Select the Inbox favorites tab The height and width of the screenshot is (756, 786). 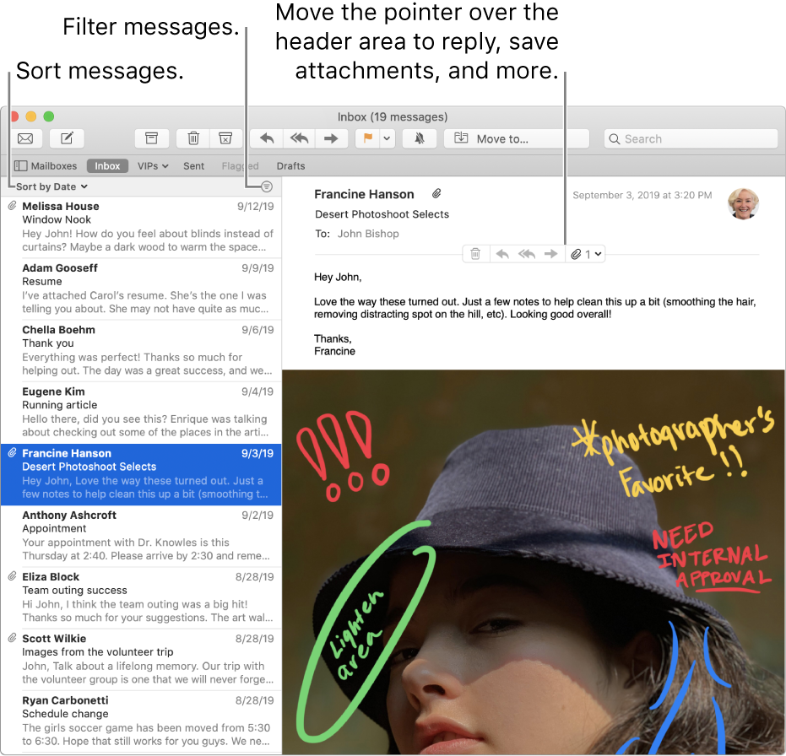[x=107, y=166]
